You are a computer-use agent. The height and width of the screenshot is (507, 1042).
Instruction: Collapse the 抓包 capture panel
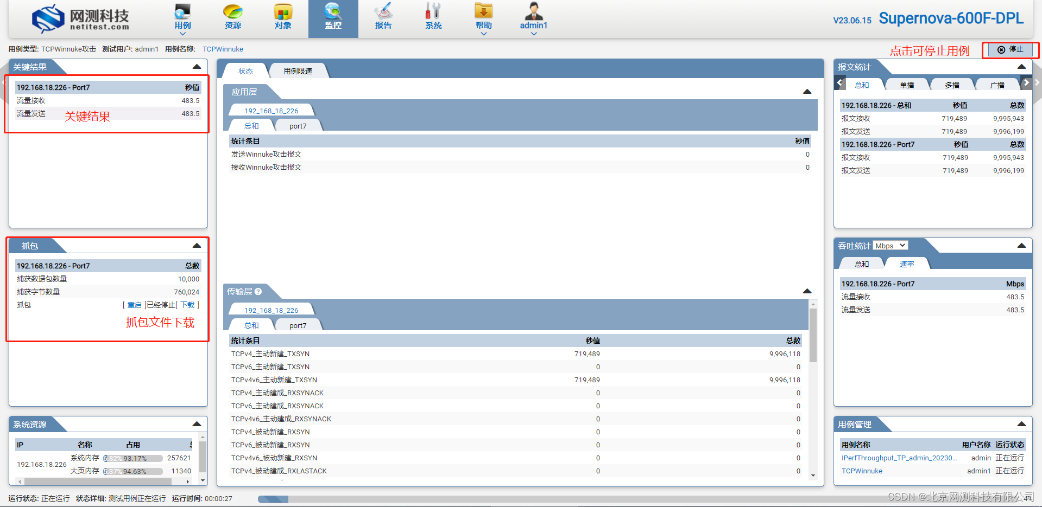[x=197, y=246]
